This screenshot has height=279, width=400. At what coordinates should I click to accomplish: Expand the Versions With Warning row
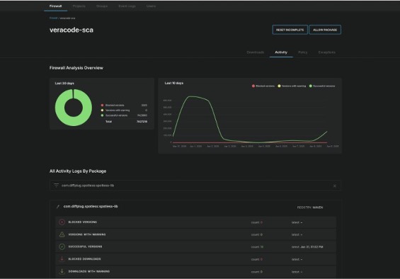[195, 234]
